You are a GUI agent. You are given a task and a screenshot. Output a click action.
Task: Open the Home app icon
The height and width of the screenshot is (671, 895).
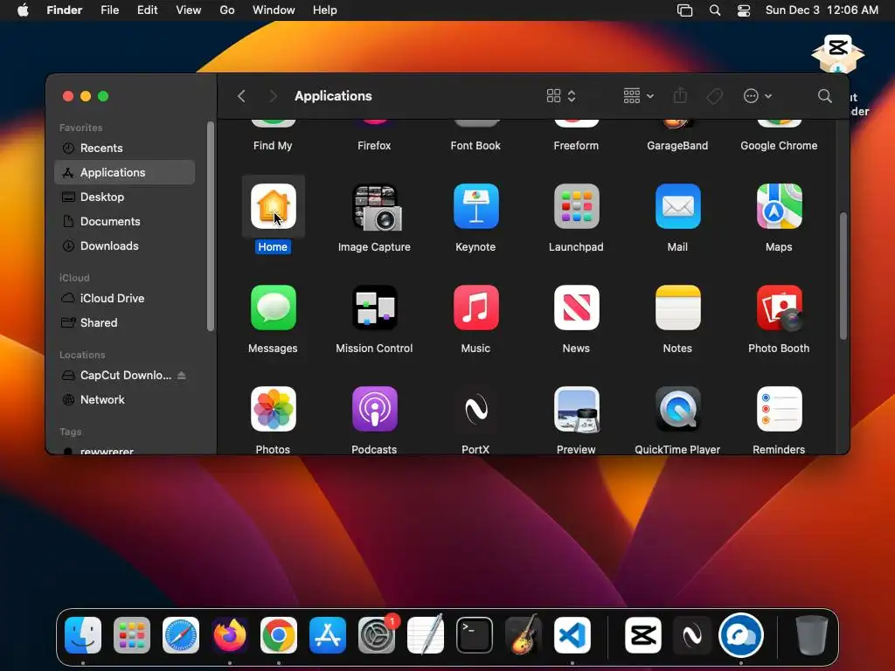273,206
